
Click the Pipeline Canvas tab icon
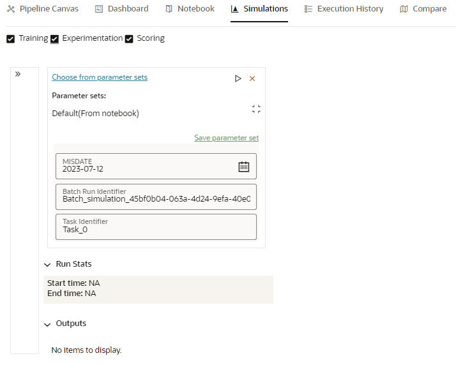point(11,9)
